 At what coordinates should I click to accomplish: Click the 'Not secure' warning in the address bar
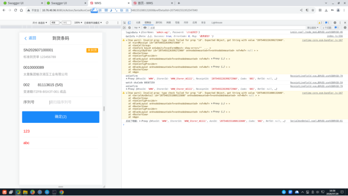click(x=33, y=10)
